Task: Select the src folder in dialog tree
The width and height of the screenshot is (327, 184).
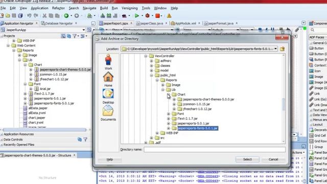Action: click(162, 138)
